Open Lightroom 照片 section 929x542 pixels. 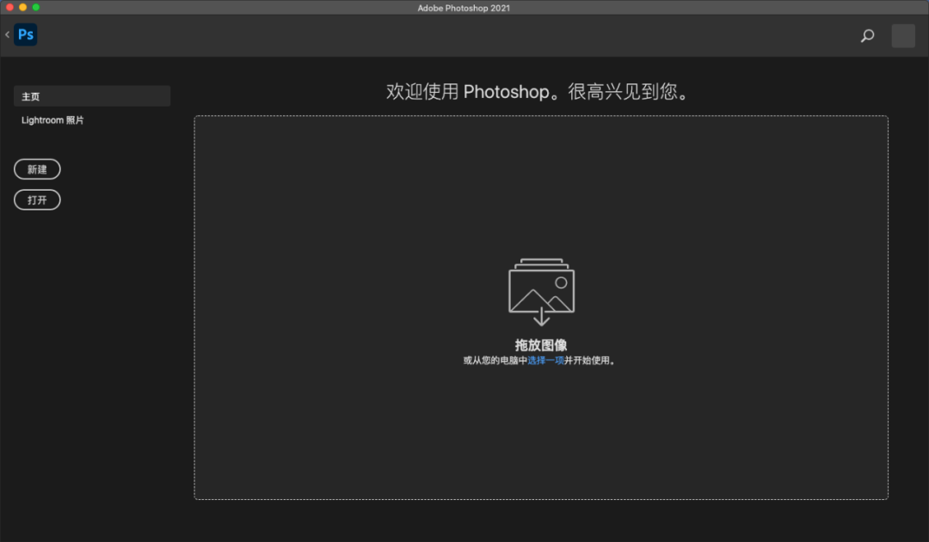click(x=52, y=120)
